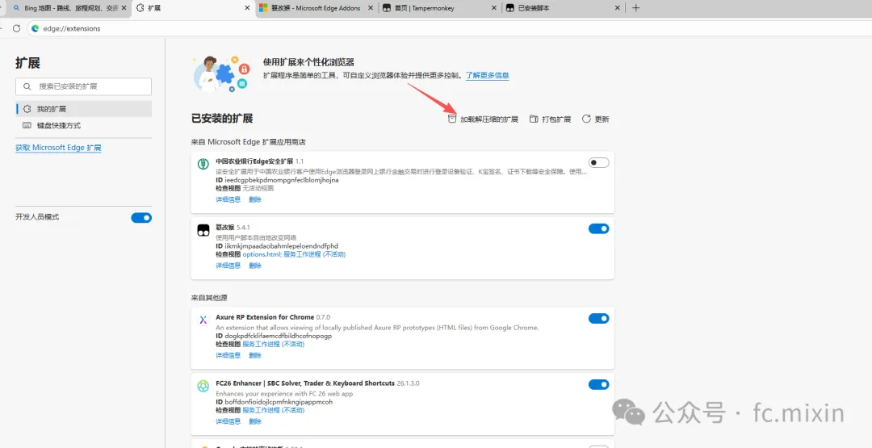Click the 中国农业银行 extension icon
The height and width of the screenshot is (448, 872).
tap(203, 163)
